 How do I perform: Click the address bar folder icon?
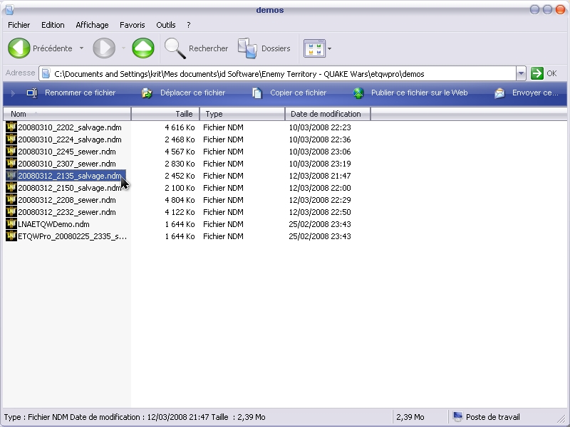click(x=46, y=74)
